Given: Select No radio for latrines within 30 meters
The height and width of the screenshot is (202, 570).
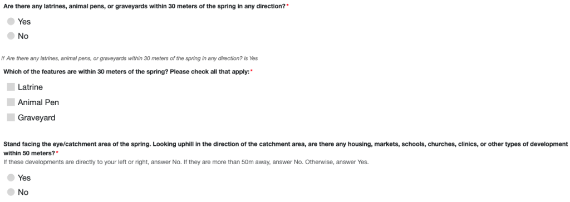Looking at the screenshot, I should coord(11,36).
